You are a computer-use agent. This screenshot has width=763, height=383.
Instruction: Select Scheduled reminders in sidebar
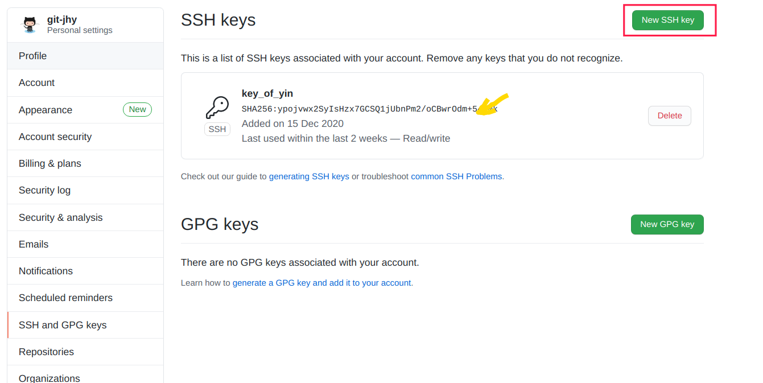[x=85, y=298]
